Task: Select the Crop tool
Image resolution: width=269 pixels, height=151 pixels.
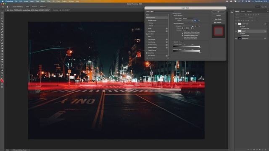Action: point(2,24)
